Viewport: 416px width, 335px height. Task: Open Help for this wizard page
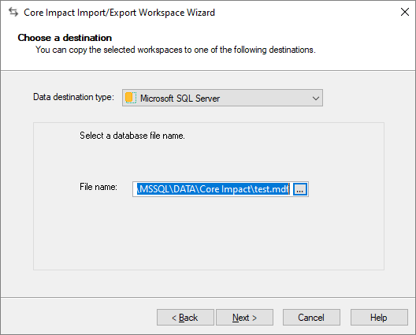pos(379,317)
